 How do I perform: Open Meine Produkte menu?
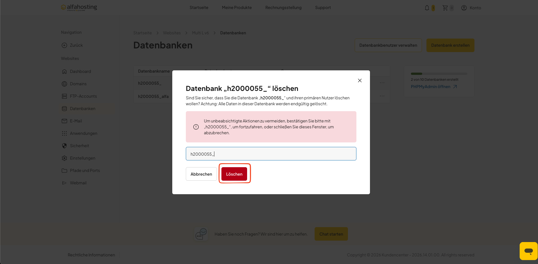coord(237,8)
